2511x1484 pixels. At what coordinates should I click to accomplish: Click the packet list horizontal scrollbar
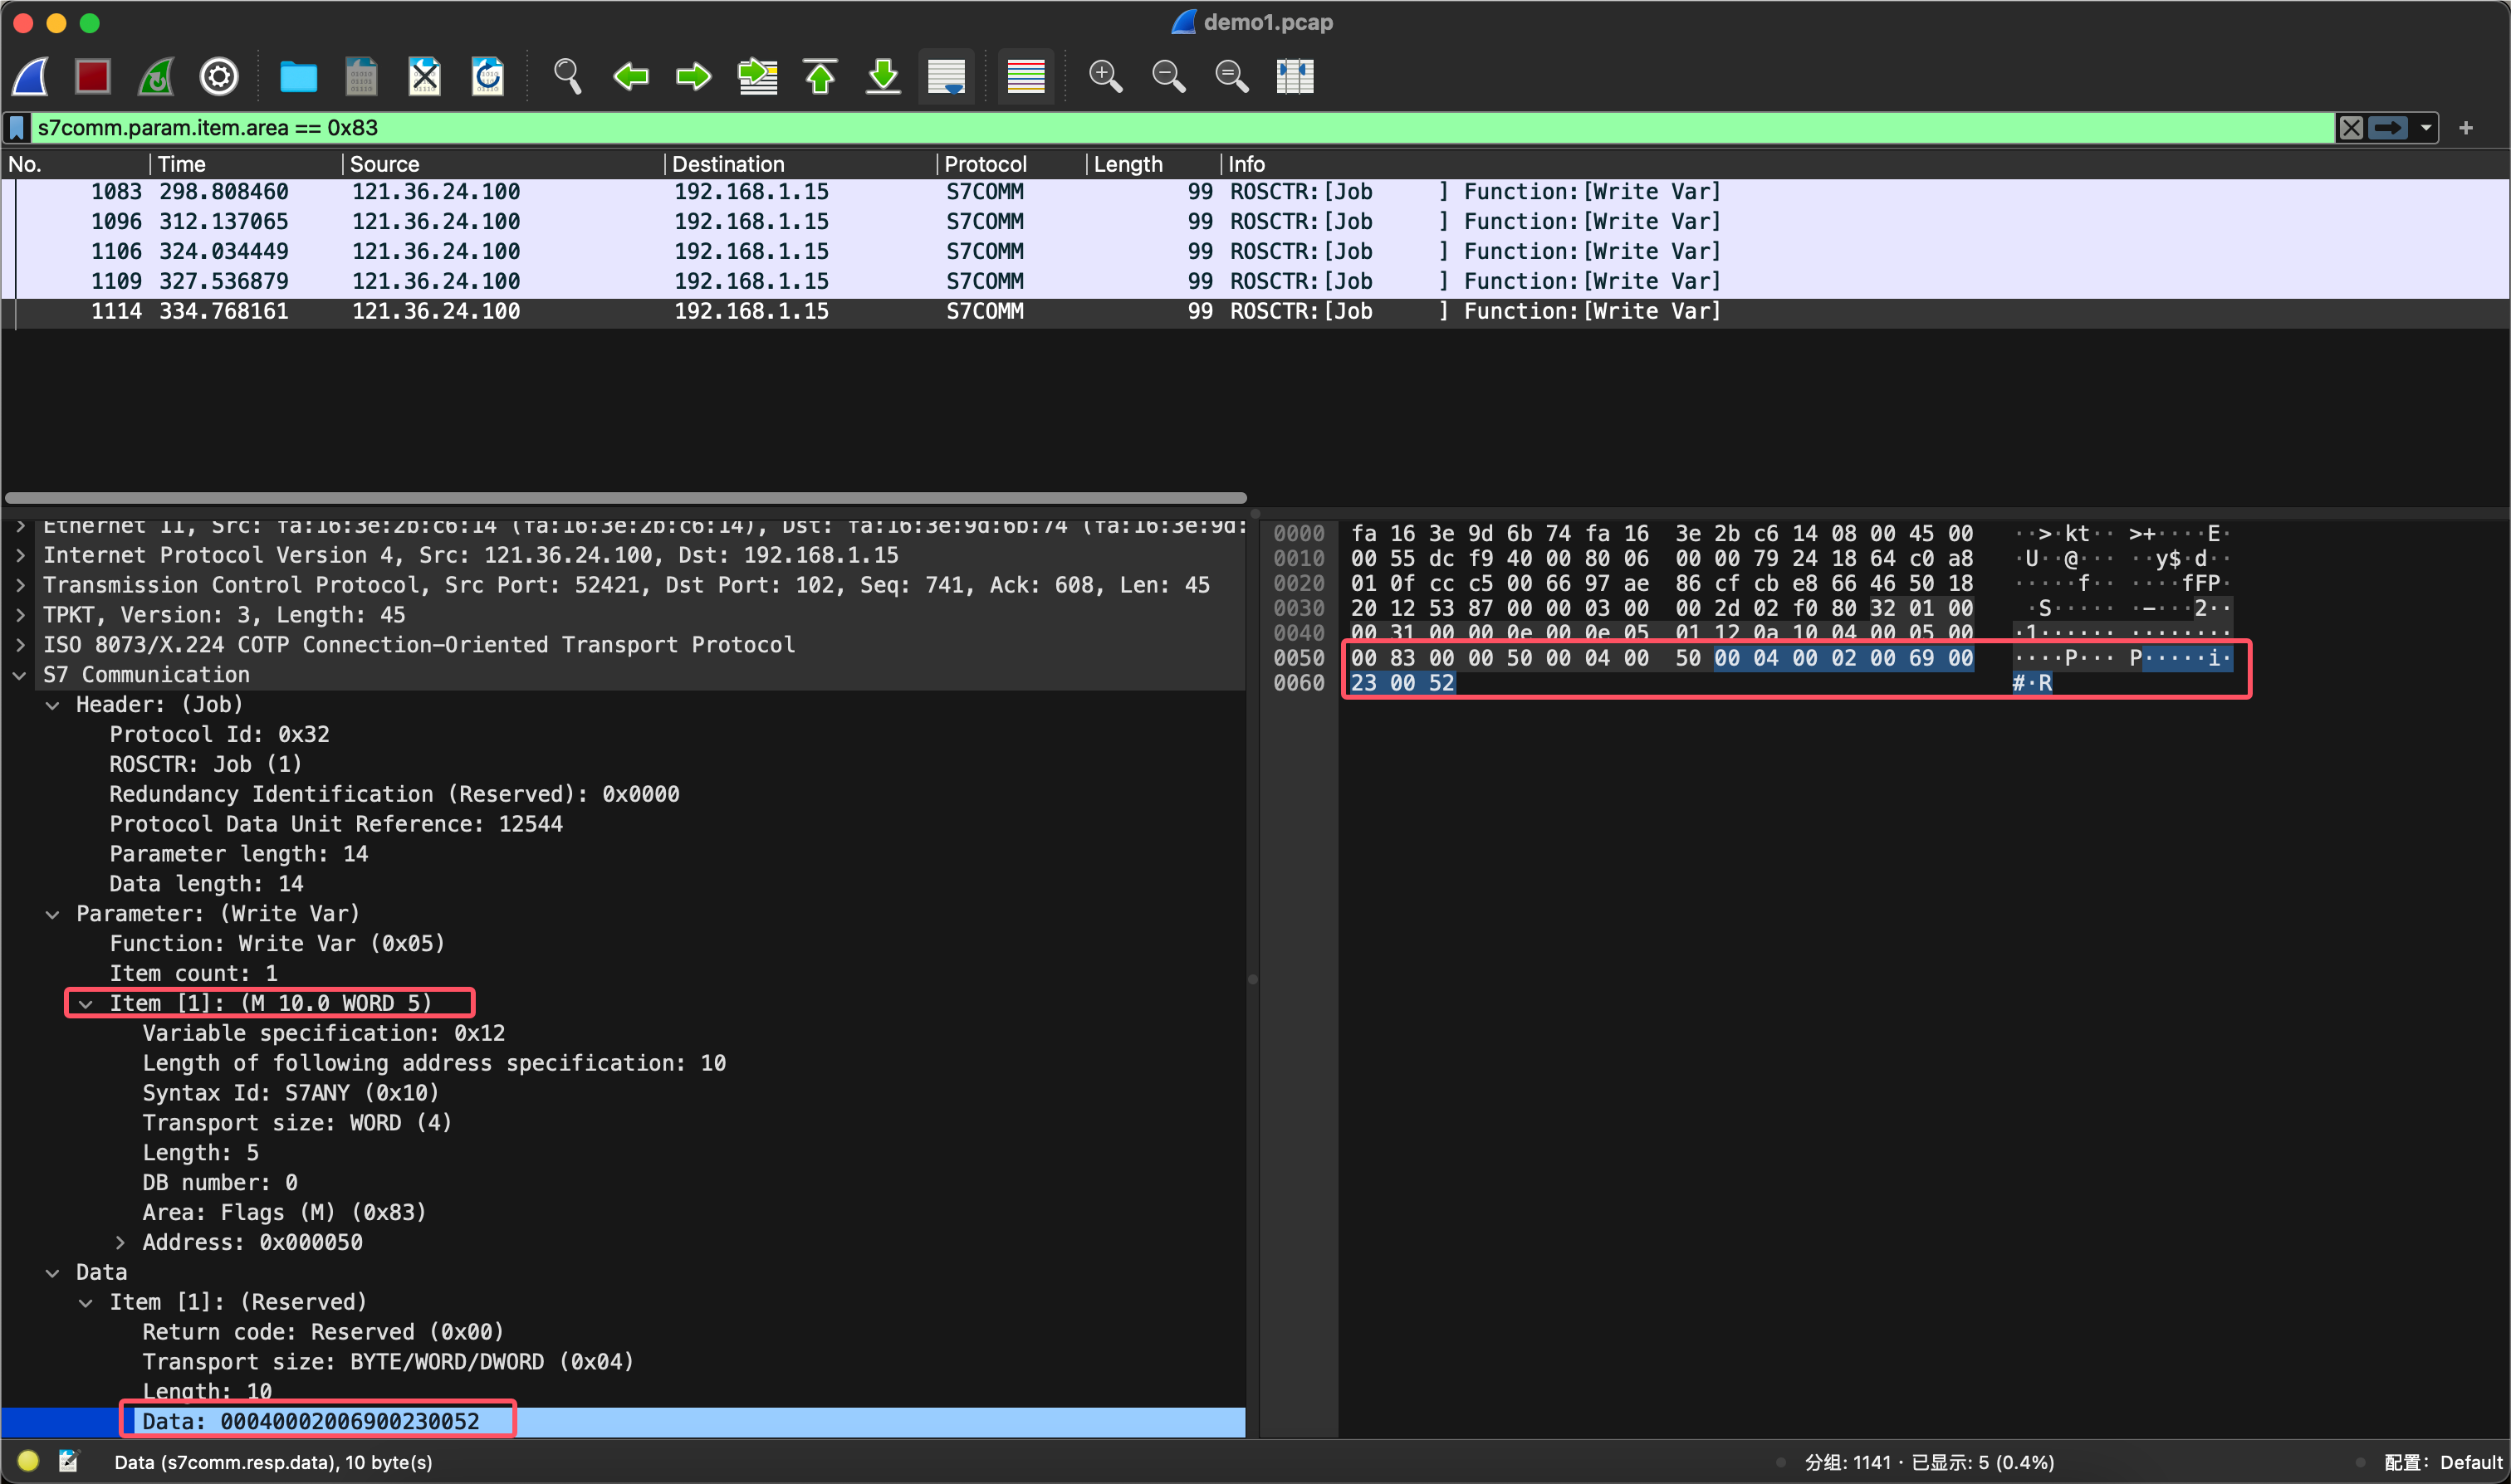625,497
